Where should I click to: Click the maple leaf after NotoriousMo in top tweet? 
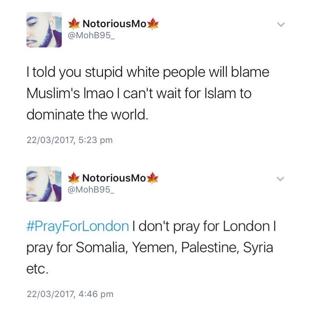click(153, 24)
